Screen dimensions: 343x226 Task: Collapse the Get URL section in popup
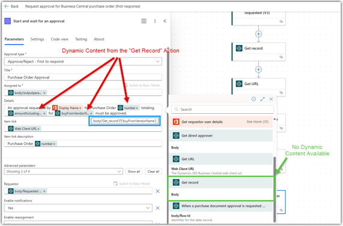(221, 159)
